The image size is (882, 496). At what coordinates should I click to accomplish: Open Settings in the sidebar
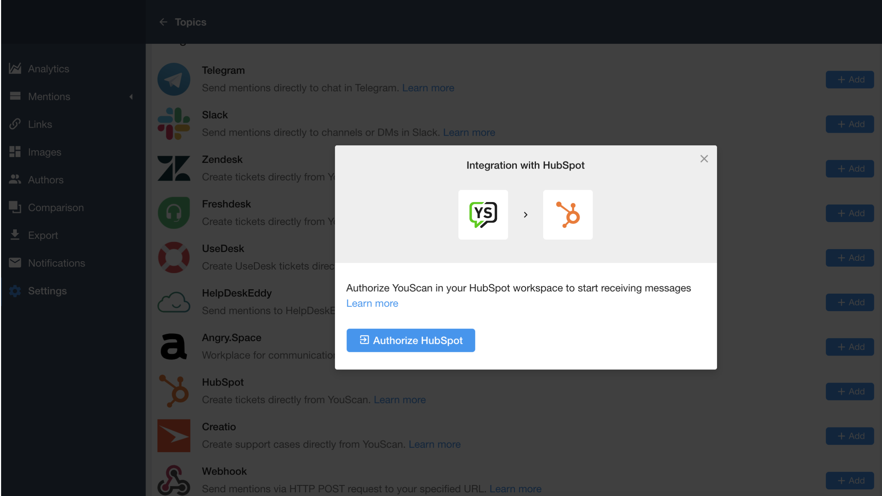coord(15,291)
